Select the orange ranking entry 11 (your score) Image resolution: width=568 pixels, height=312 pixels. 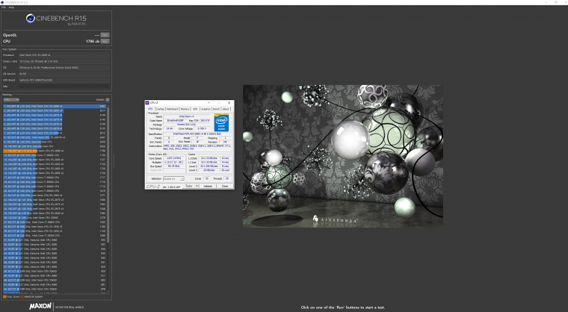point(55,151)
